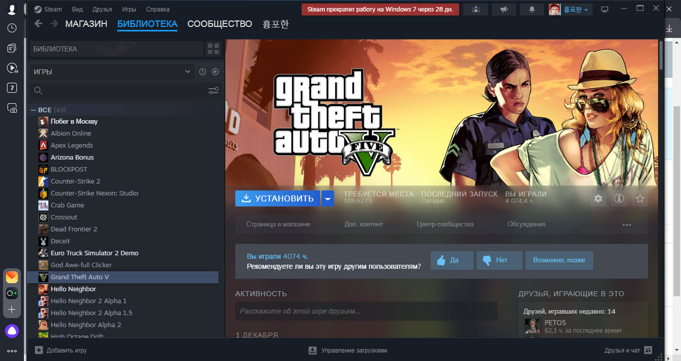Screen dimensions: 681x361
Task: Click the announcements megaphone icon
Action: point(504,9)
